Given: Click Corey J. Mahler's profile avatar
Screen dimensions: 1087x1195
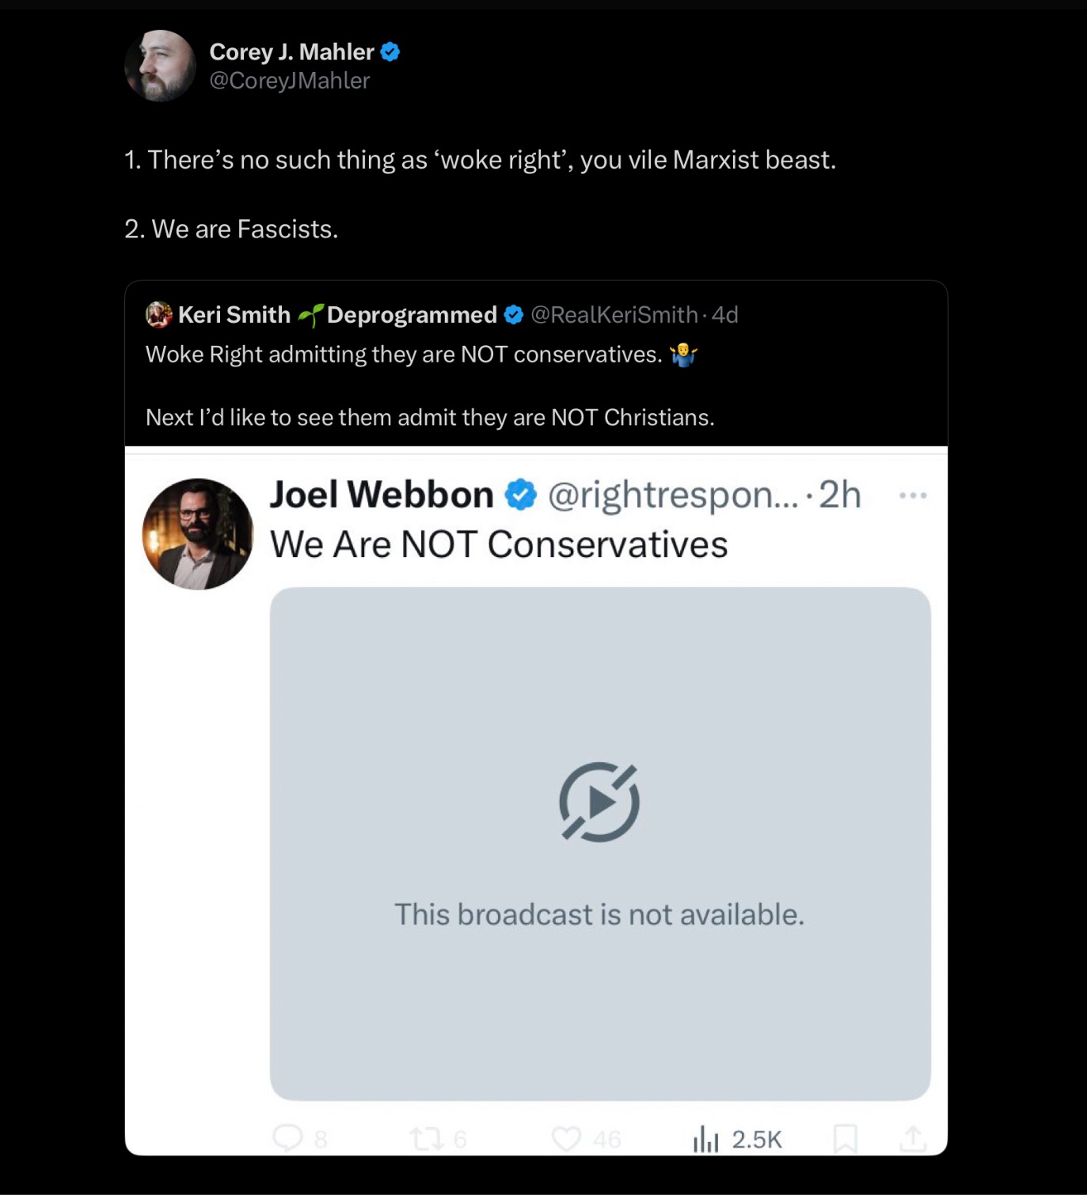Looking at the screenshot, I should [161, 66].
